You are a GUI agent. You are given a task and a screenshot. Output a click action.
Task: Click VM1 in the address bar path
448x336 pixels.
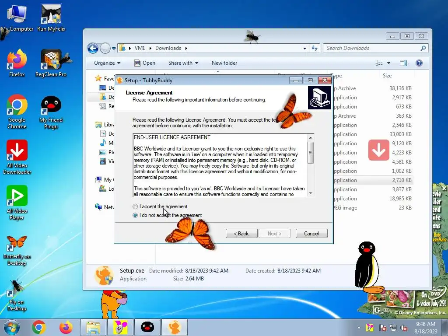point(140,48)
